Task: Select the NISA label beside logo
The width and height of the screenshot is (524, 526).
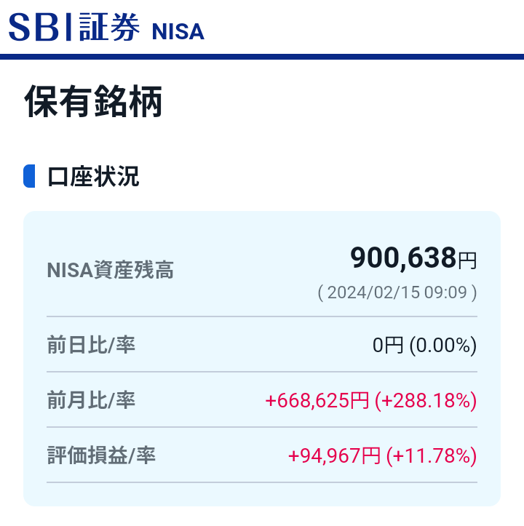Action: [x=178, y=32]
